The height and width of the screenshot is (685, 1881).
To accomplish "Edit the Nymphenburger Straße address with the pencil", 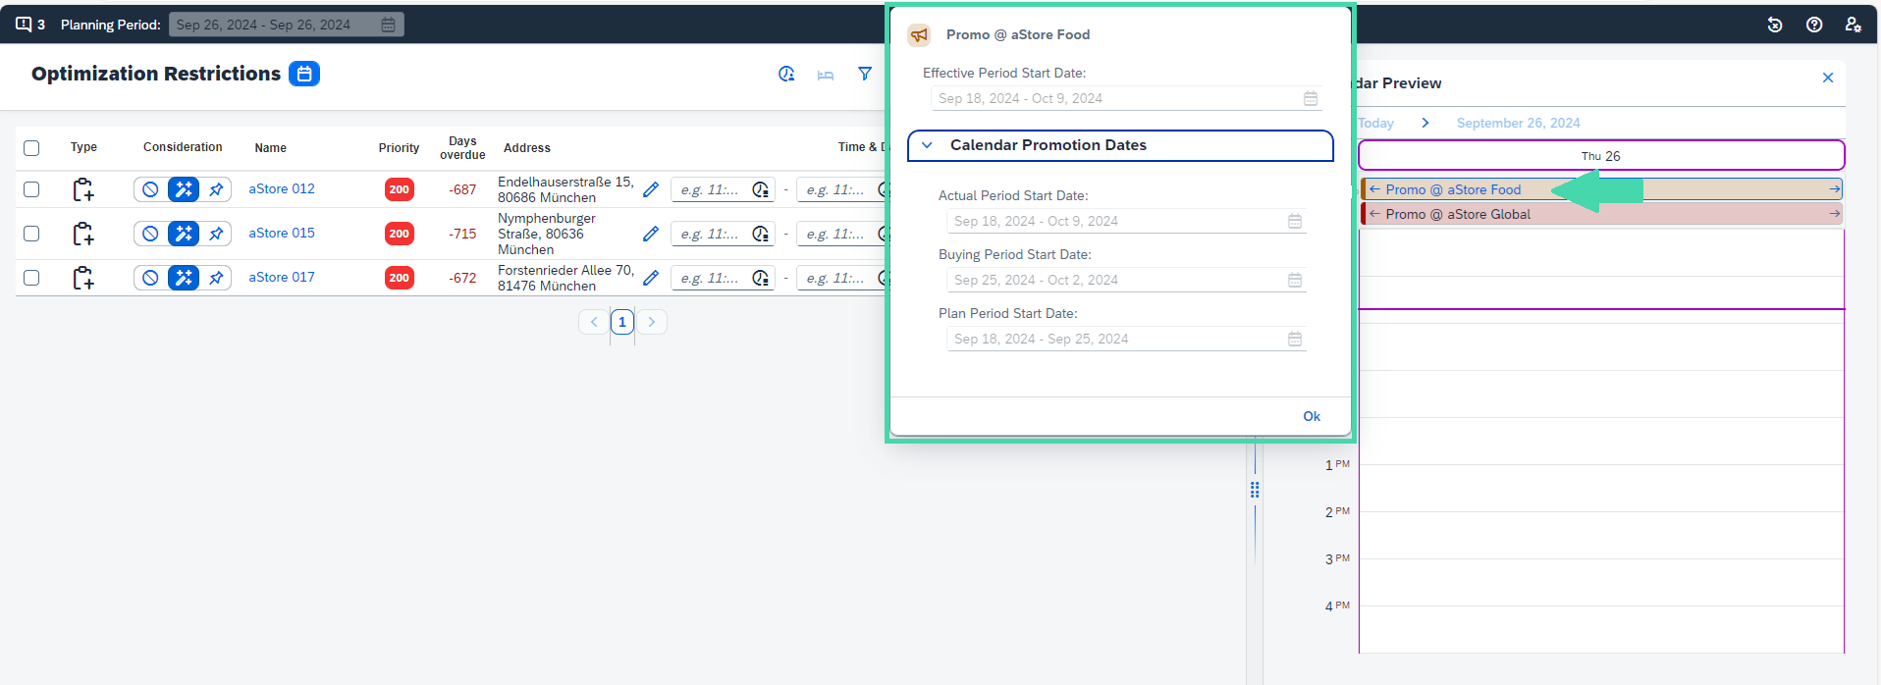I will coord(651,234).
